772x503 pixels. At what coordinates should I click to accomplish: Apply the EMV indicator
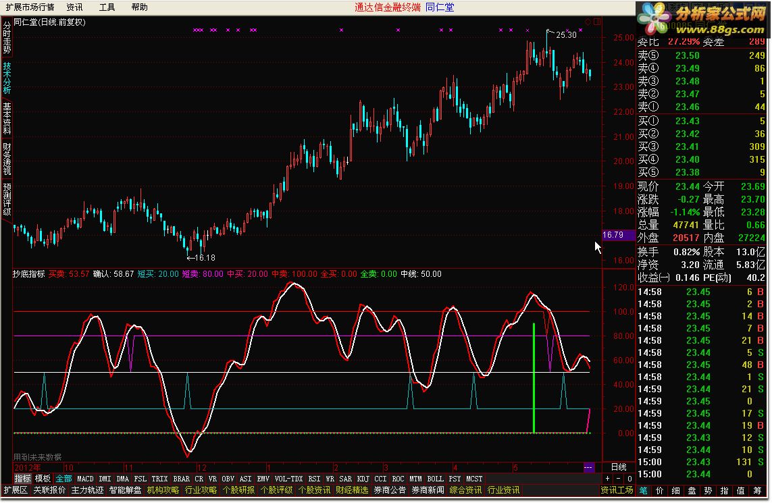click(263, 479)
